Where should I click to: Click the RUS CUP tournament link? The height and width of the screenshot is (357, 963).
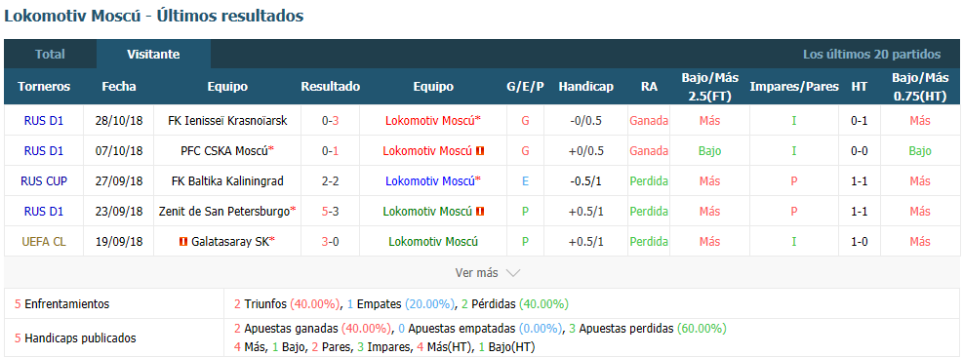(44, 181)
